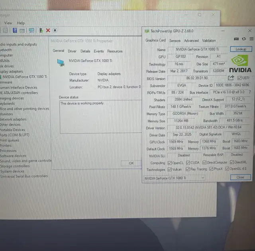Toggle the UEFI checkbox
The image size is (255, 251).
[239, 78]
